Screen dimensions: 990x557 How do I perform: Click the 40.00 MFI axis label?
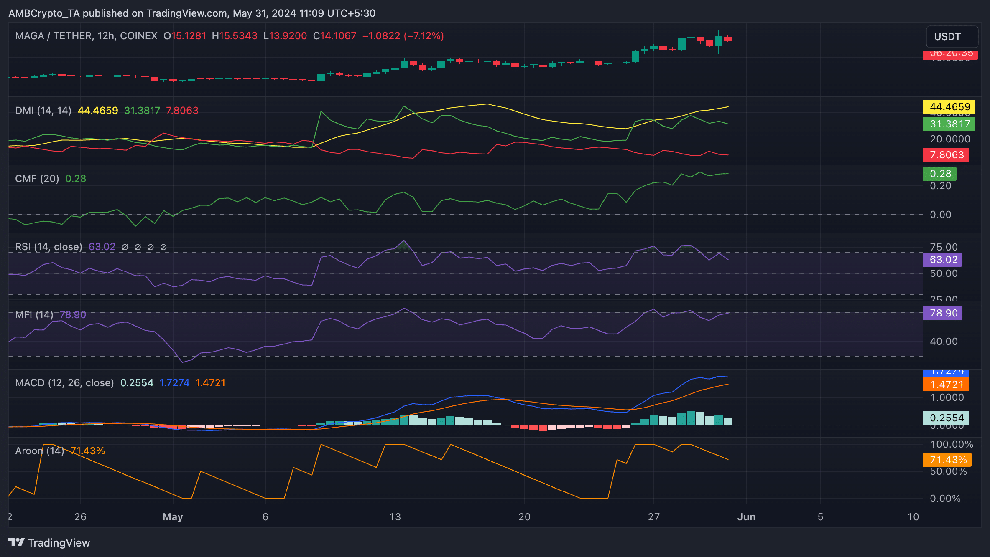point(944,342)
